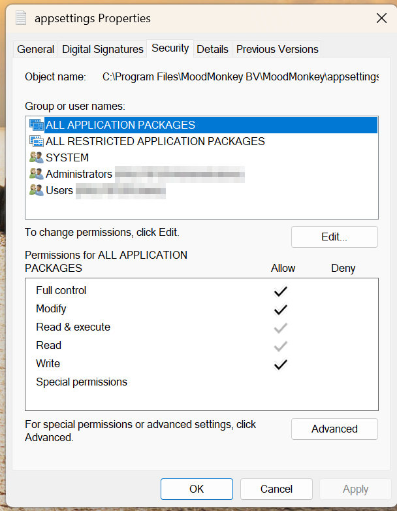Screen dimensions: 397x511
Task: Click the Full control Allow checkmark
Action: pos(280,291)
